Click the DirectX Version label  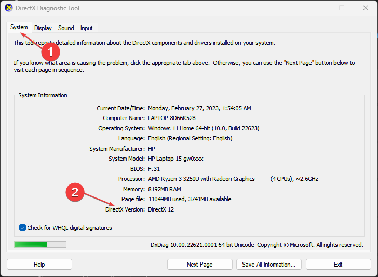point(125,209)
